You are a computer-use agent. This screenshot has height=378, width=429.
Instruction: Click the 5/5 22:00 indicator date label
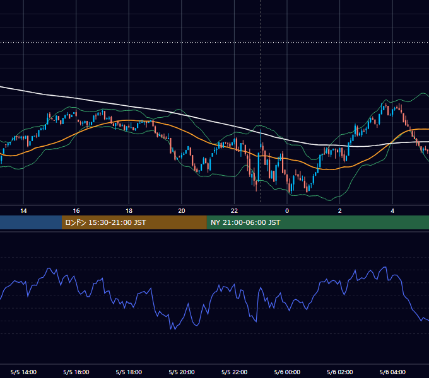pyautogui.click(x=234, y=372)
